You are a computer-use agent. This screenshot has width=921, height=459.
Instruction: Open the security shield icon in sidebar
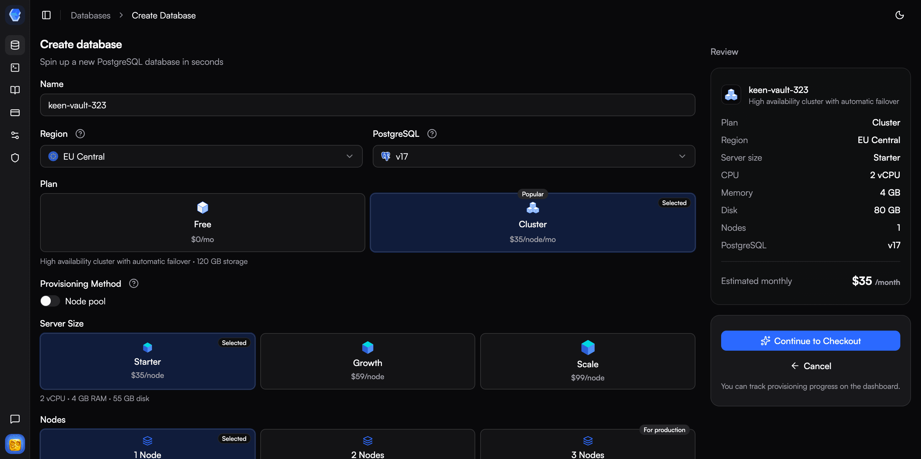[15, 157]
